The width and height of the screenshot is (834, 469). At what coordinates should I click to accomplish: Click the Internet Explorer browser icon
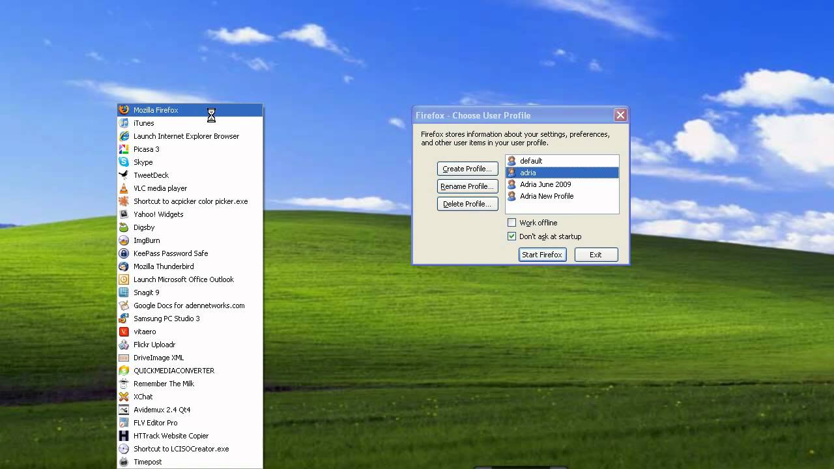point(124,136)
